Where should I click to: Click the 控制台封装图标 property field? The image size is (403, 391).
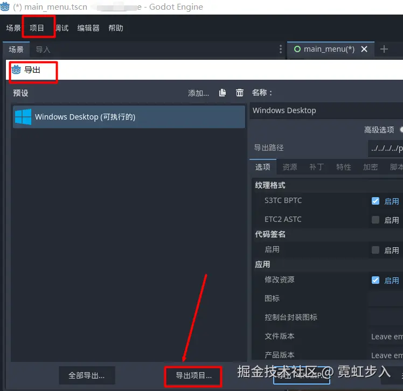click(x=386, y=318)
